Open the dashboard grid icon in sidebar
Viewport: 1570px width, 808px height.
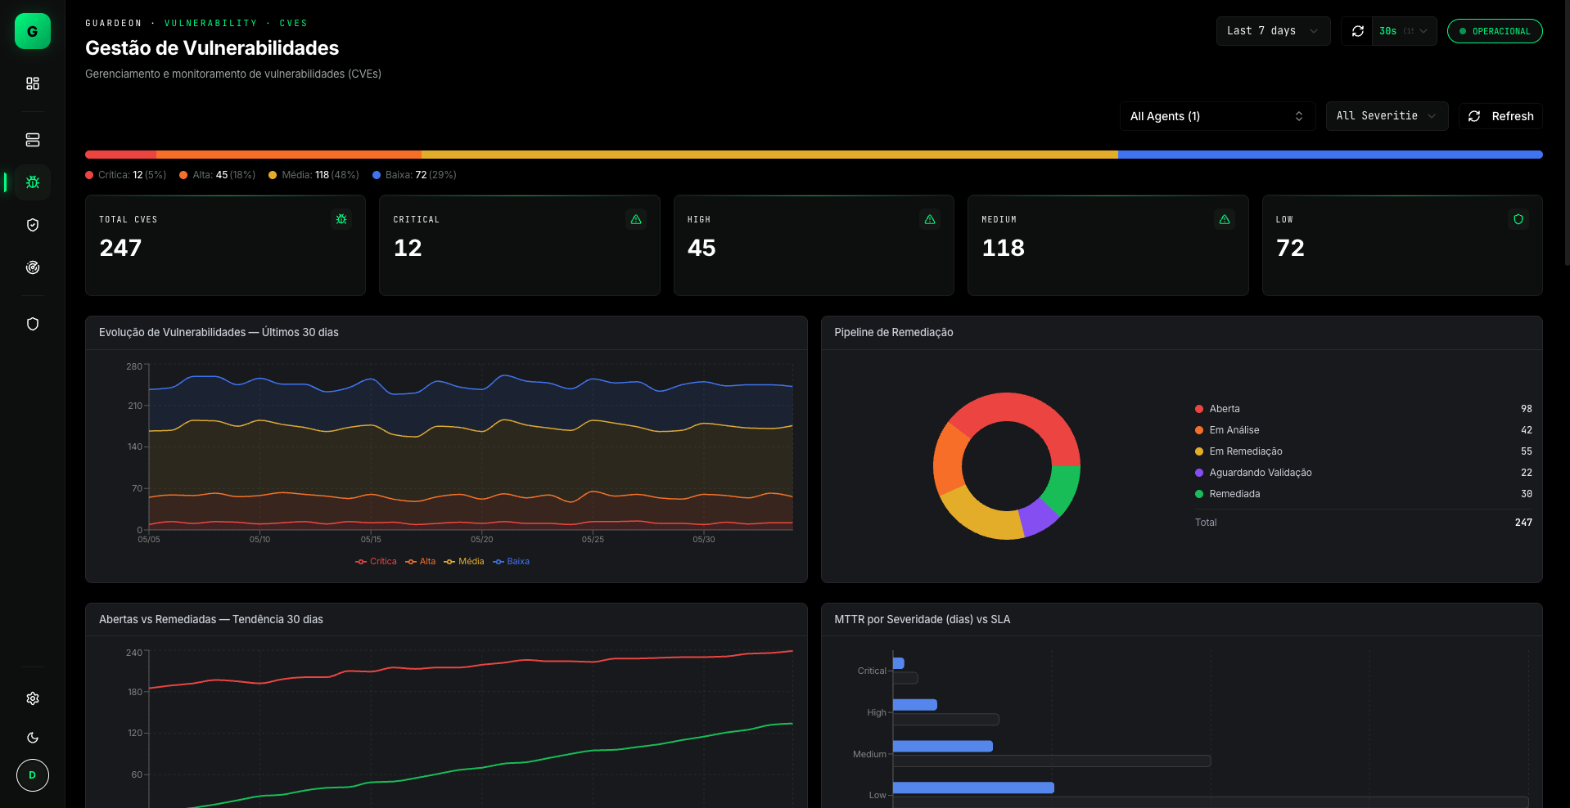[33, 83]
